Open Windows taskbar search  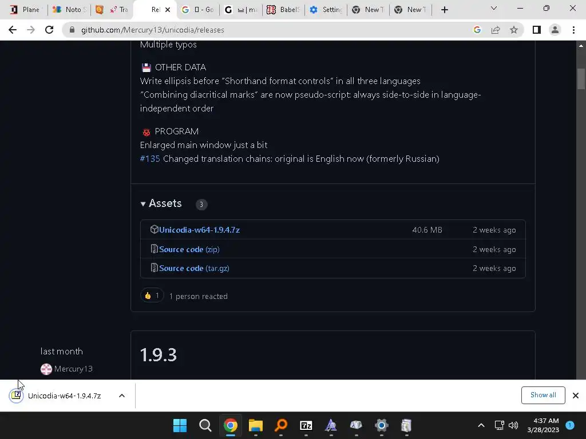[205, 425]
